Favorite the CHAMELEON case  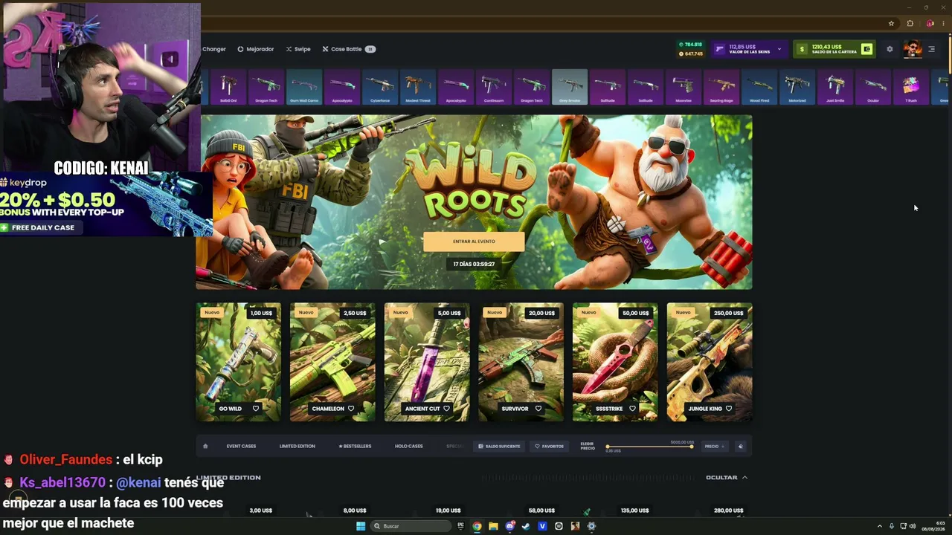(351, 409)
